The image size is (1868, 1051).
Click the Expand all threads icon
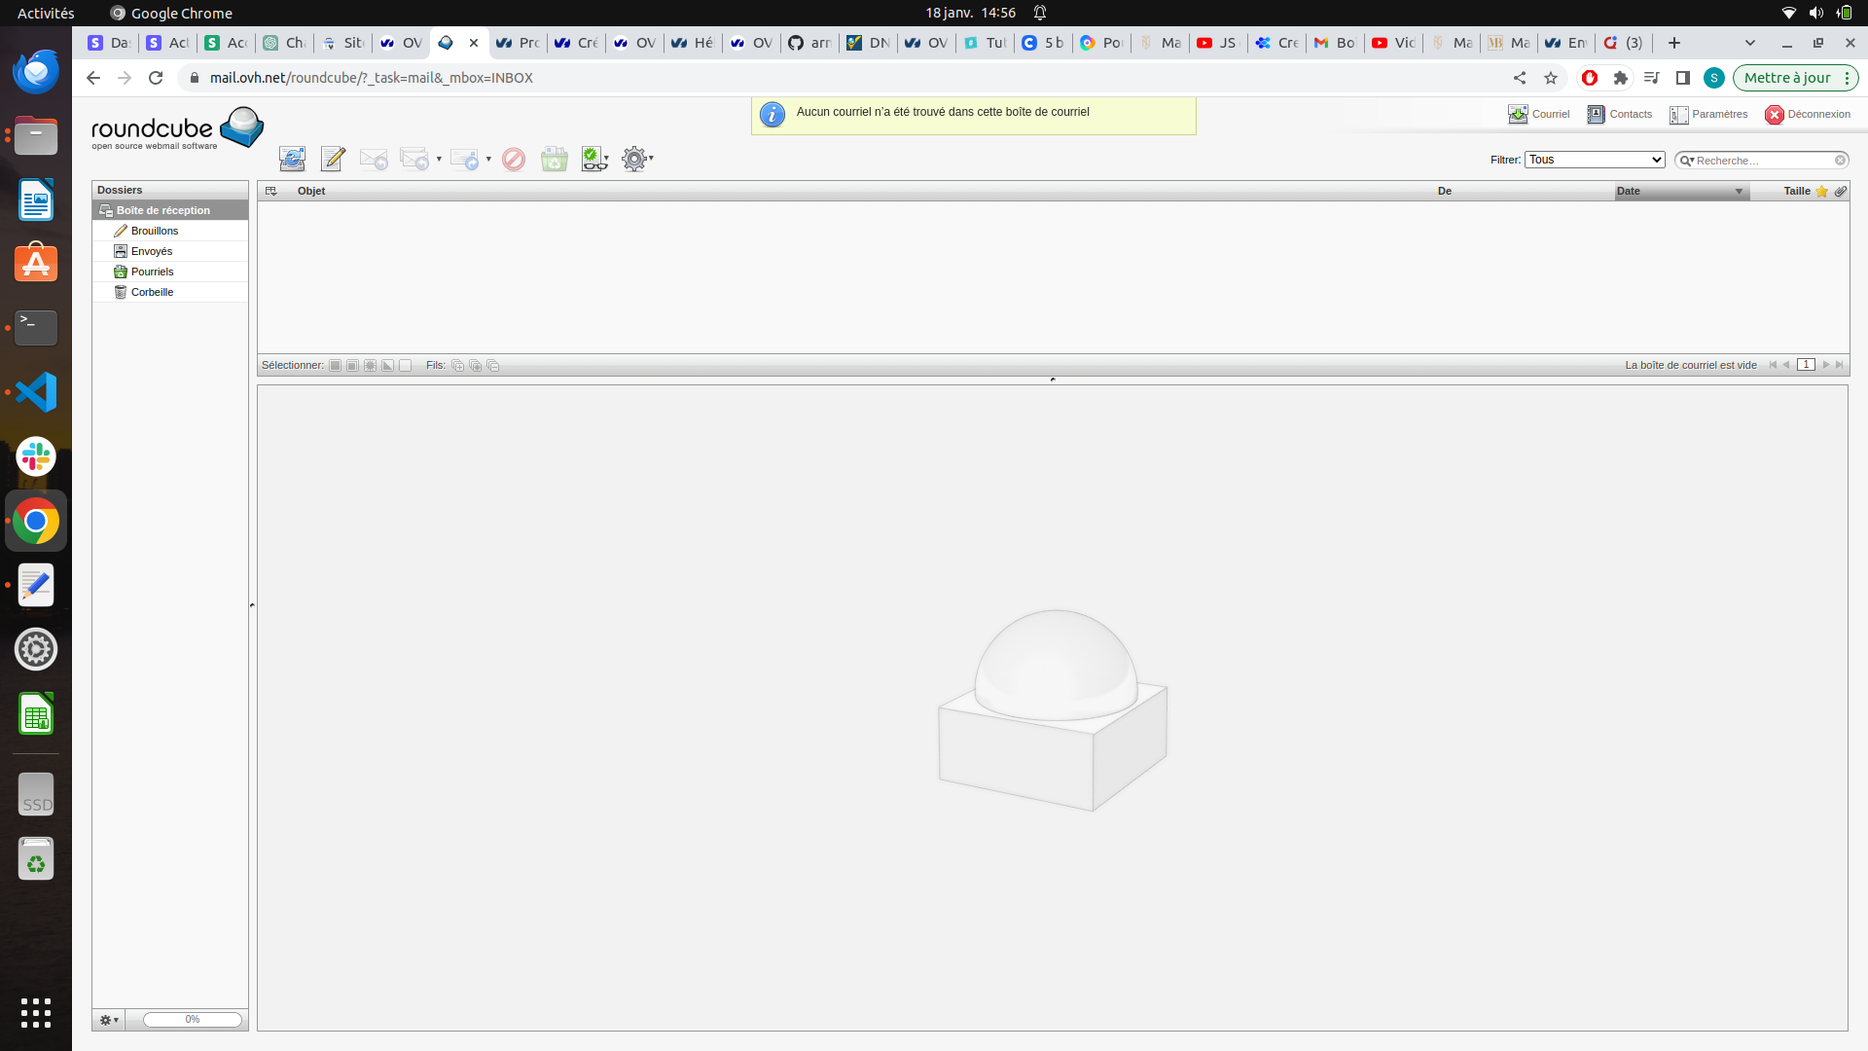coord(457,366)
